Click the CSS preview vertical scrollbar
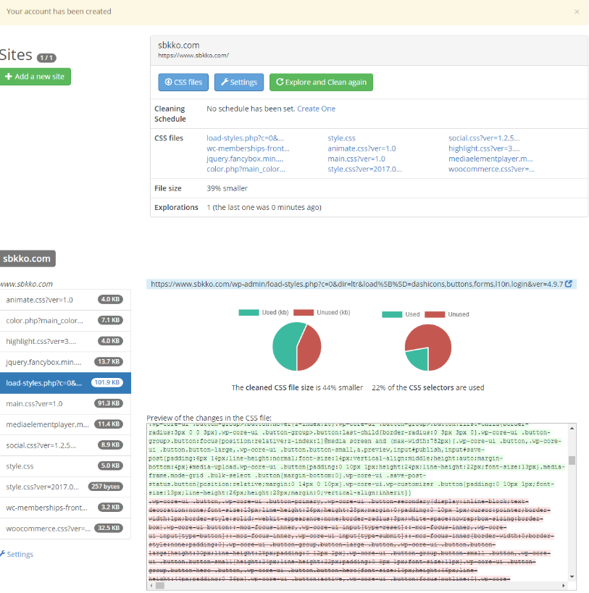The height and width of the screenshot is (593, 589). click(572, 507)
